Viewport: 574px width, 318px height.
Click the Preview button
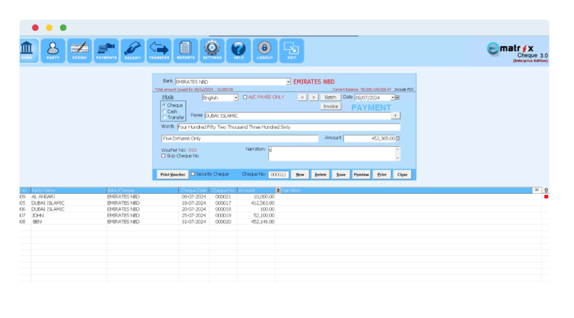361,175
